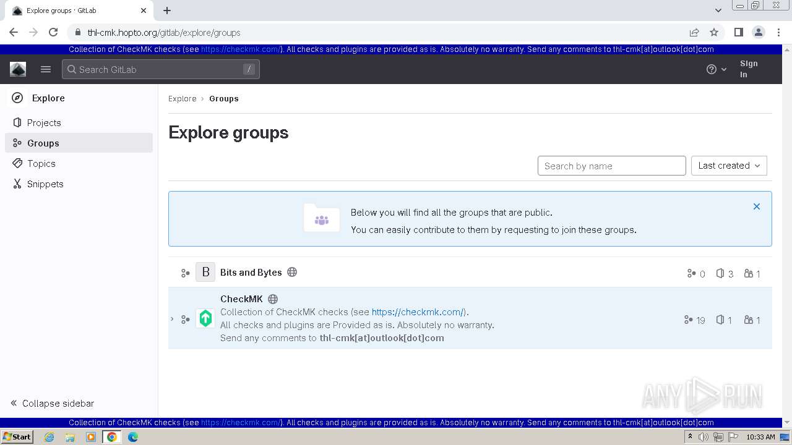The width and height of the screenshot is (792, 445).
Task: Click project count icon for CheckMK
Action: [x=720, y=320]
